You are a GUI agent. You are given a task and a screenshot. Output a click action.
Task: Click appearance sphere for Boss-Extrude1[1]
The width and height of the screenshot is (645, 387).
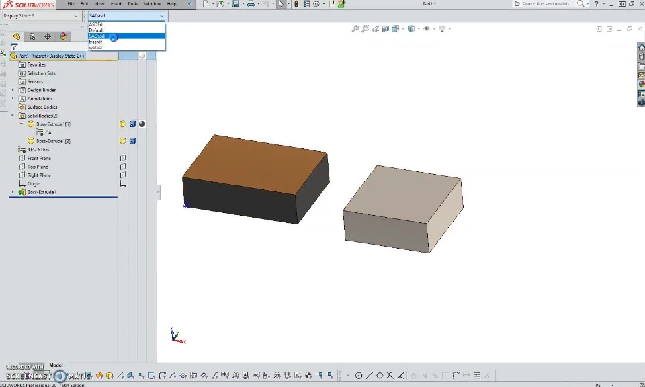142,124
